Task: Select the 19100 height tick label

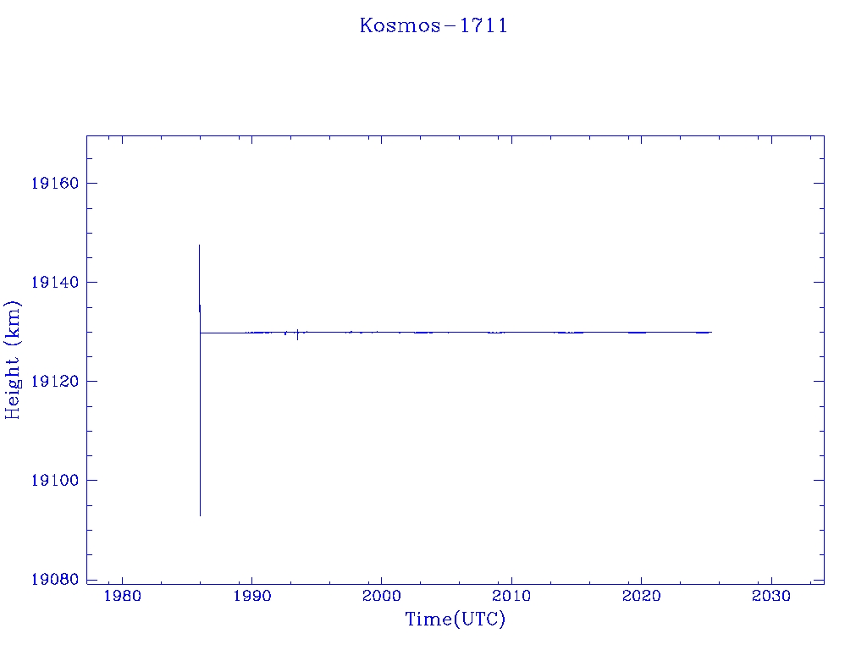Action: (55, 480)
